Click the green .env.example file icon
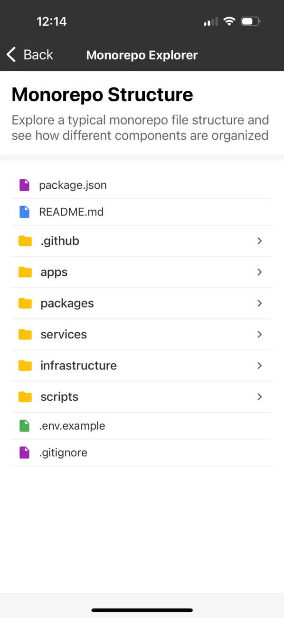This screenshot has width=284, height=618. pos(24,425)
